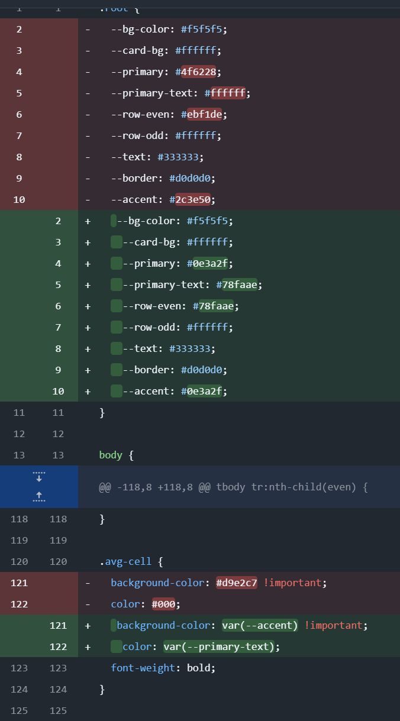Click the body selector on line 13
This screenshot has width=400, height=721.
(111, 455)
